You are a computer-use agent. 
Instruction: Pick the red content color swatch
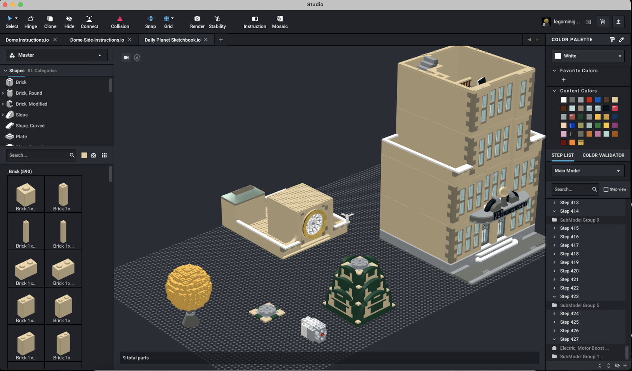point(589,100)
